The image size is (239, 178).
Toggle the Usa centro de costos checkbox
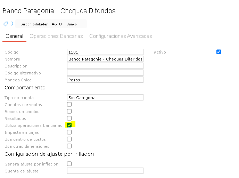[x=69, y=139]
